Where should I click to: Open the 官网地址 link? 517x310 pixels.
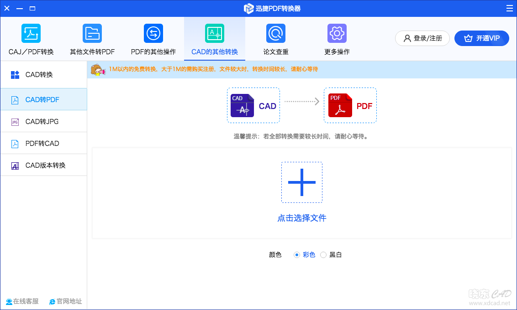tap(66, 301)
